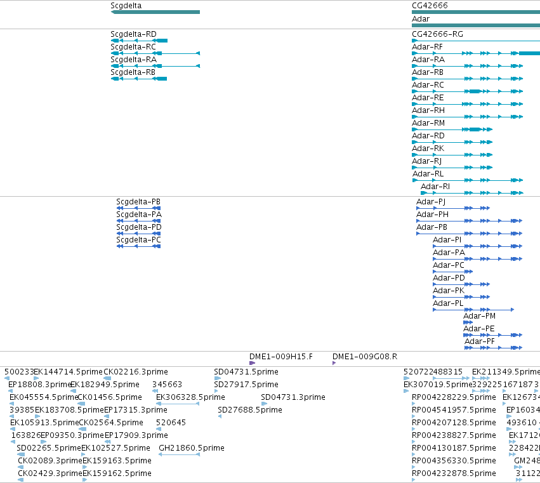This screenshot has height=483, width=540.
Task: Select the DME1-009G08.R label
Action: point(365,357)
